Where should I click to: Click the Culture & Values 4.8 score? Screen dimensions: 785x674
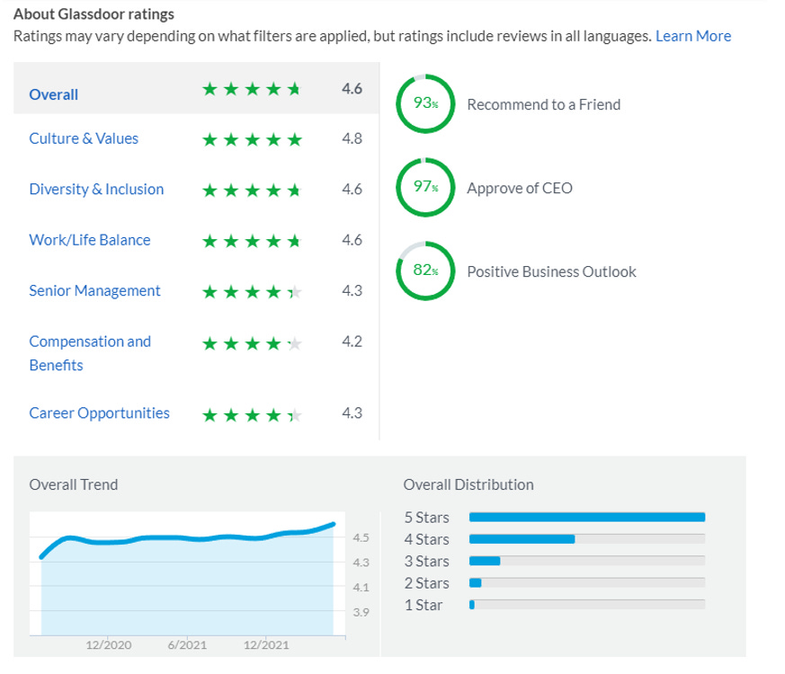click(352, 138)
